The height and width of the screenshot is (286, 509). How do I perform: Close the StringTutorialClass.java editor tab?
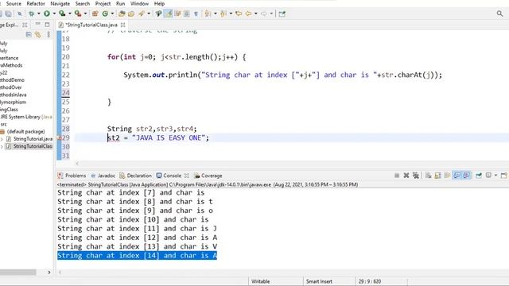(x=122, y=25)
